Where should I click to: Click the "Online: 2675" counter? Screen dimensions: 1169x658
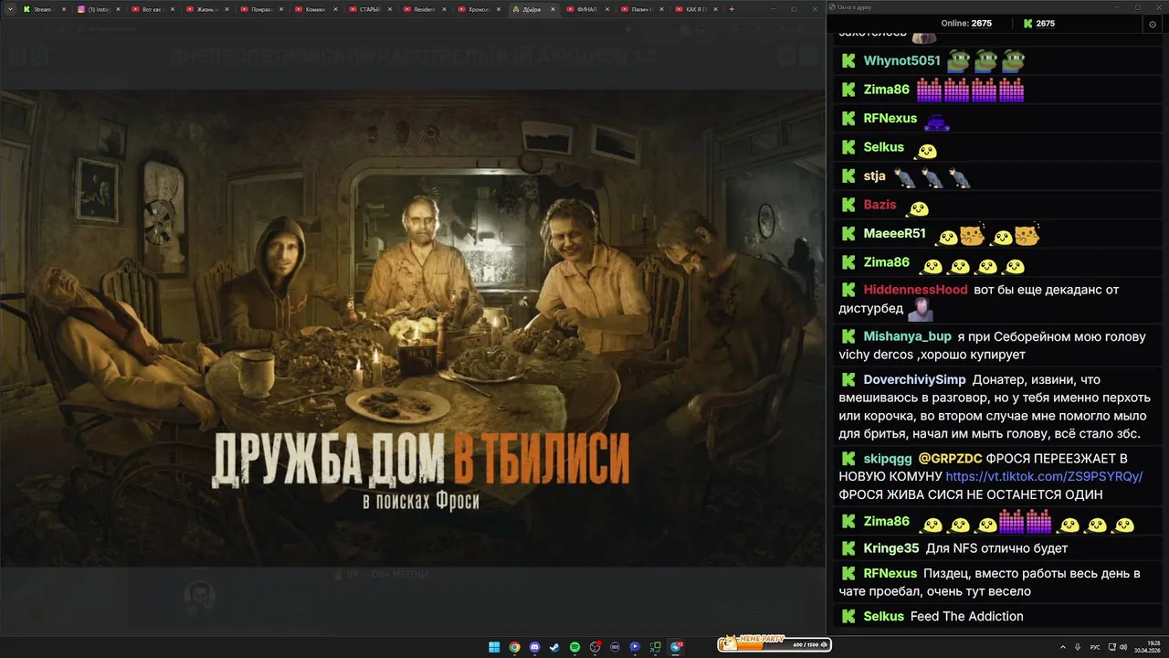coord(966,24)
